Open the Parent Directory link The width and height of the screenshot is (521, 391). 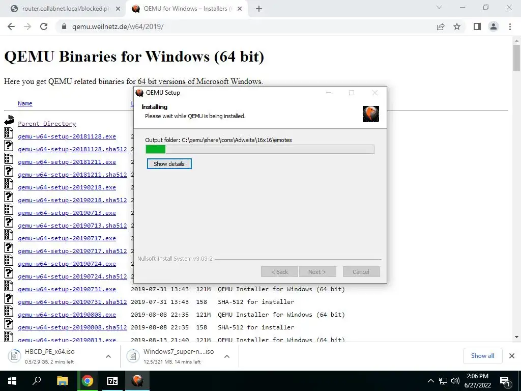click(47, 124)
